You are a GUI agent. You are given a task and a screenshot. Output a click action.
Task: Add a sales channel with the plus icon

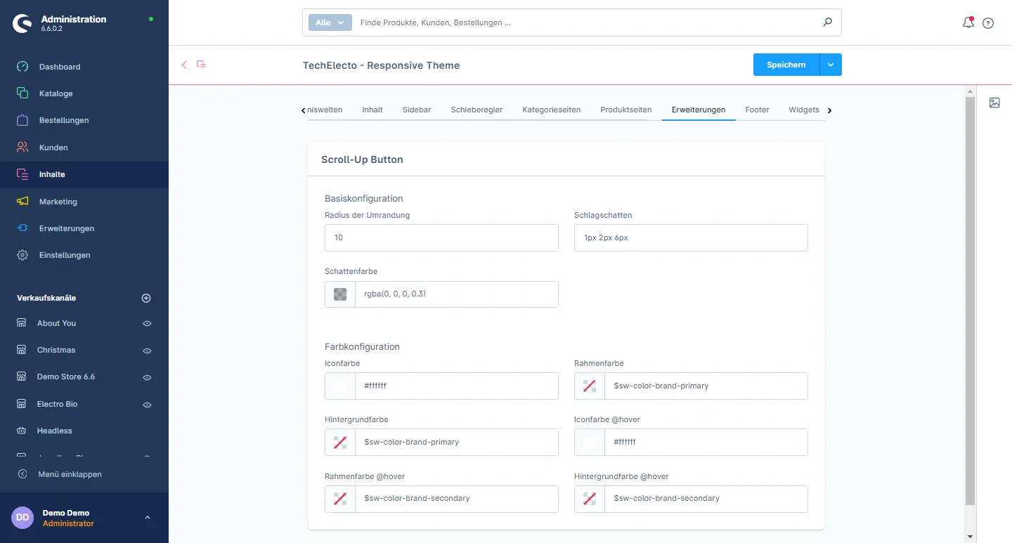[146, 298]
